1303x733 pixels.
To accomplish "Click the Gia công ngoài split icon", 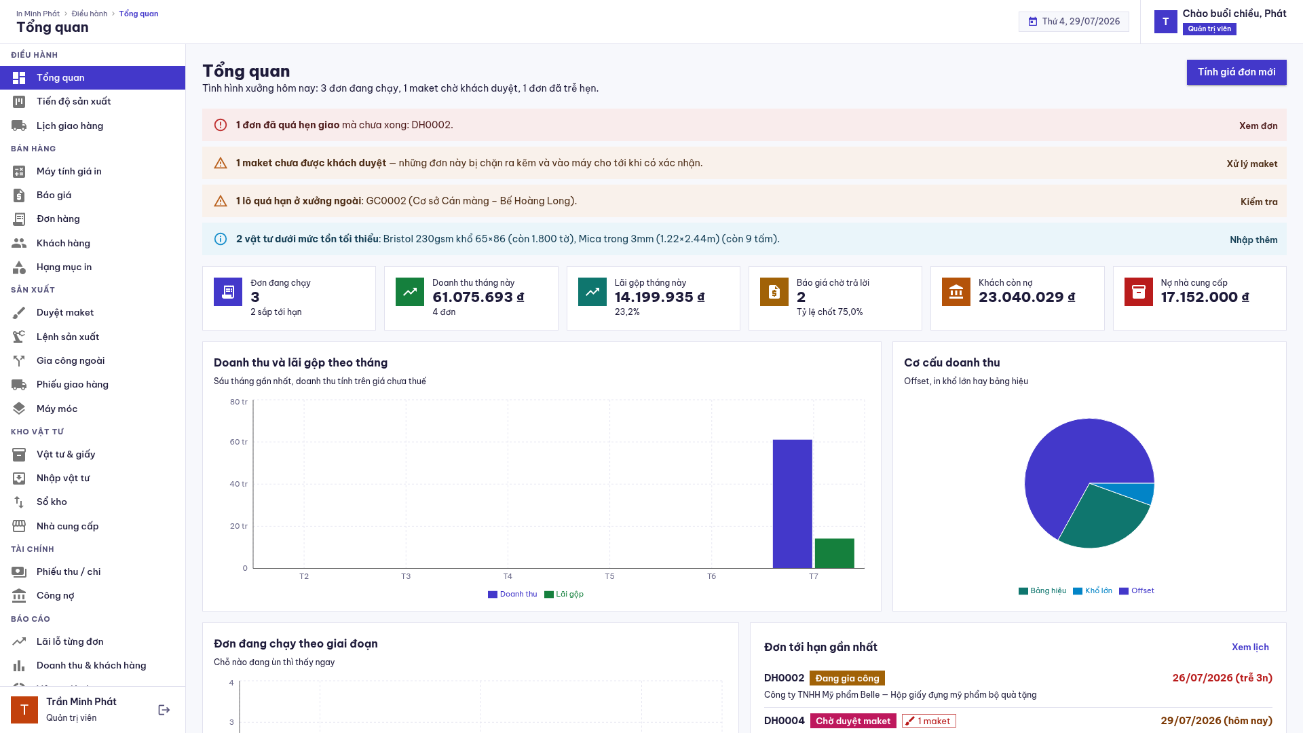I will point(19,360).
